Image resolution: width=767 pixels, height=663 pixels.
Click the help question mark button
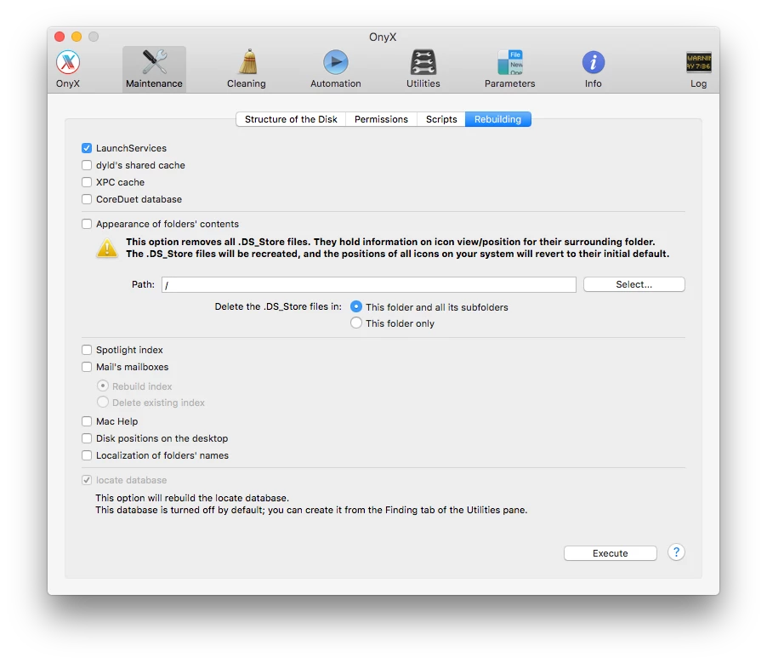click(x=676, y=552)
